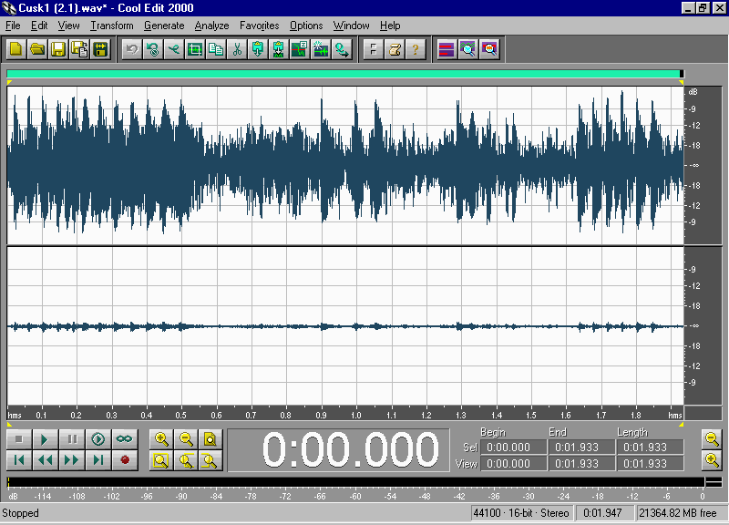Click the Undo toolbar icon

click(x=131, y=49)
